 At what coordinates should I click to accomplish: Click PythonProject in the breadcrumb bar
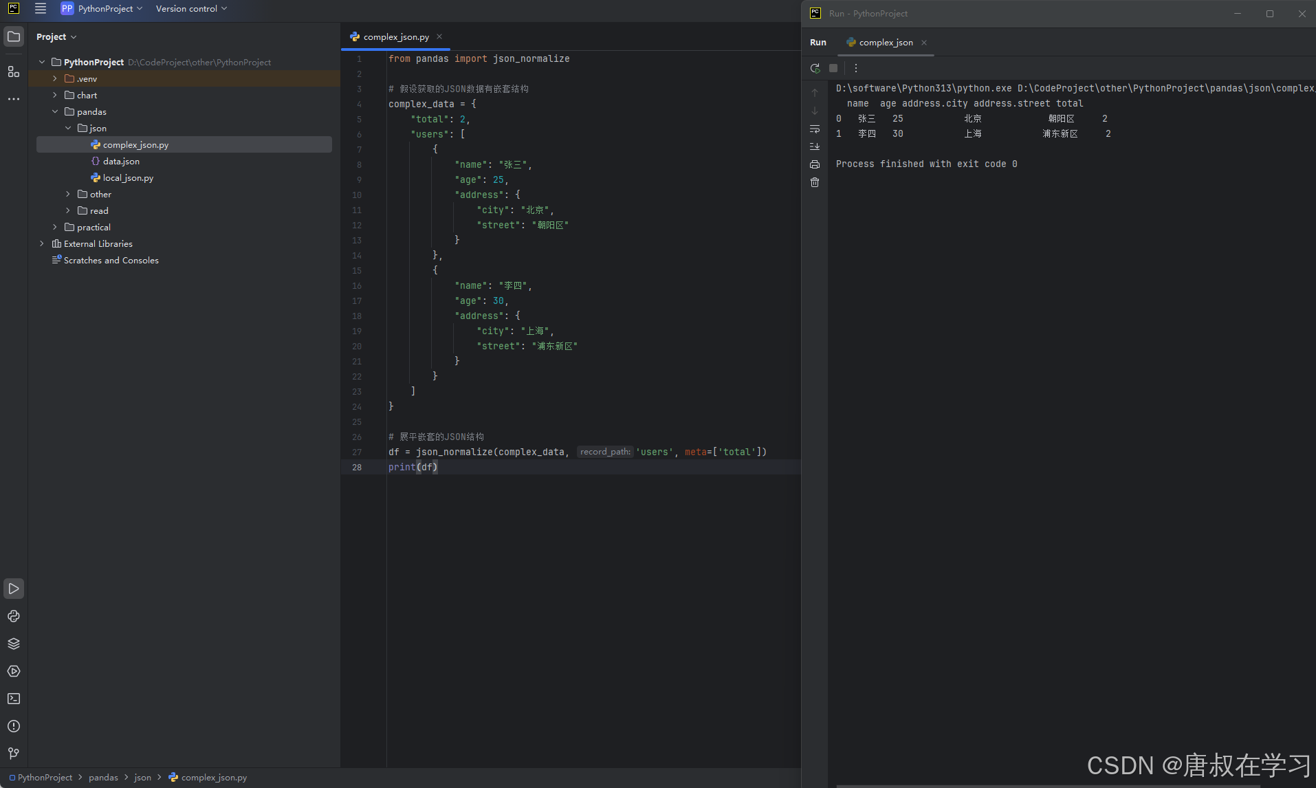(41, 777)
